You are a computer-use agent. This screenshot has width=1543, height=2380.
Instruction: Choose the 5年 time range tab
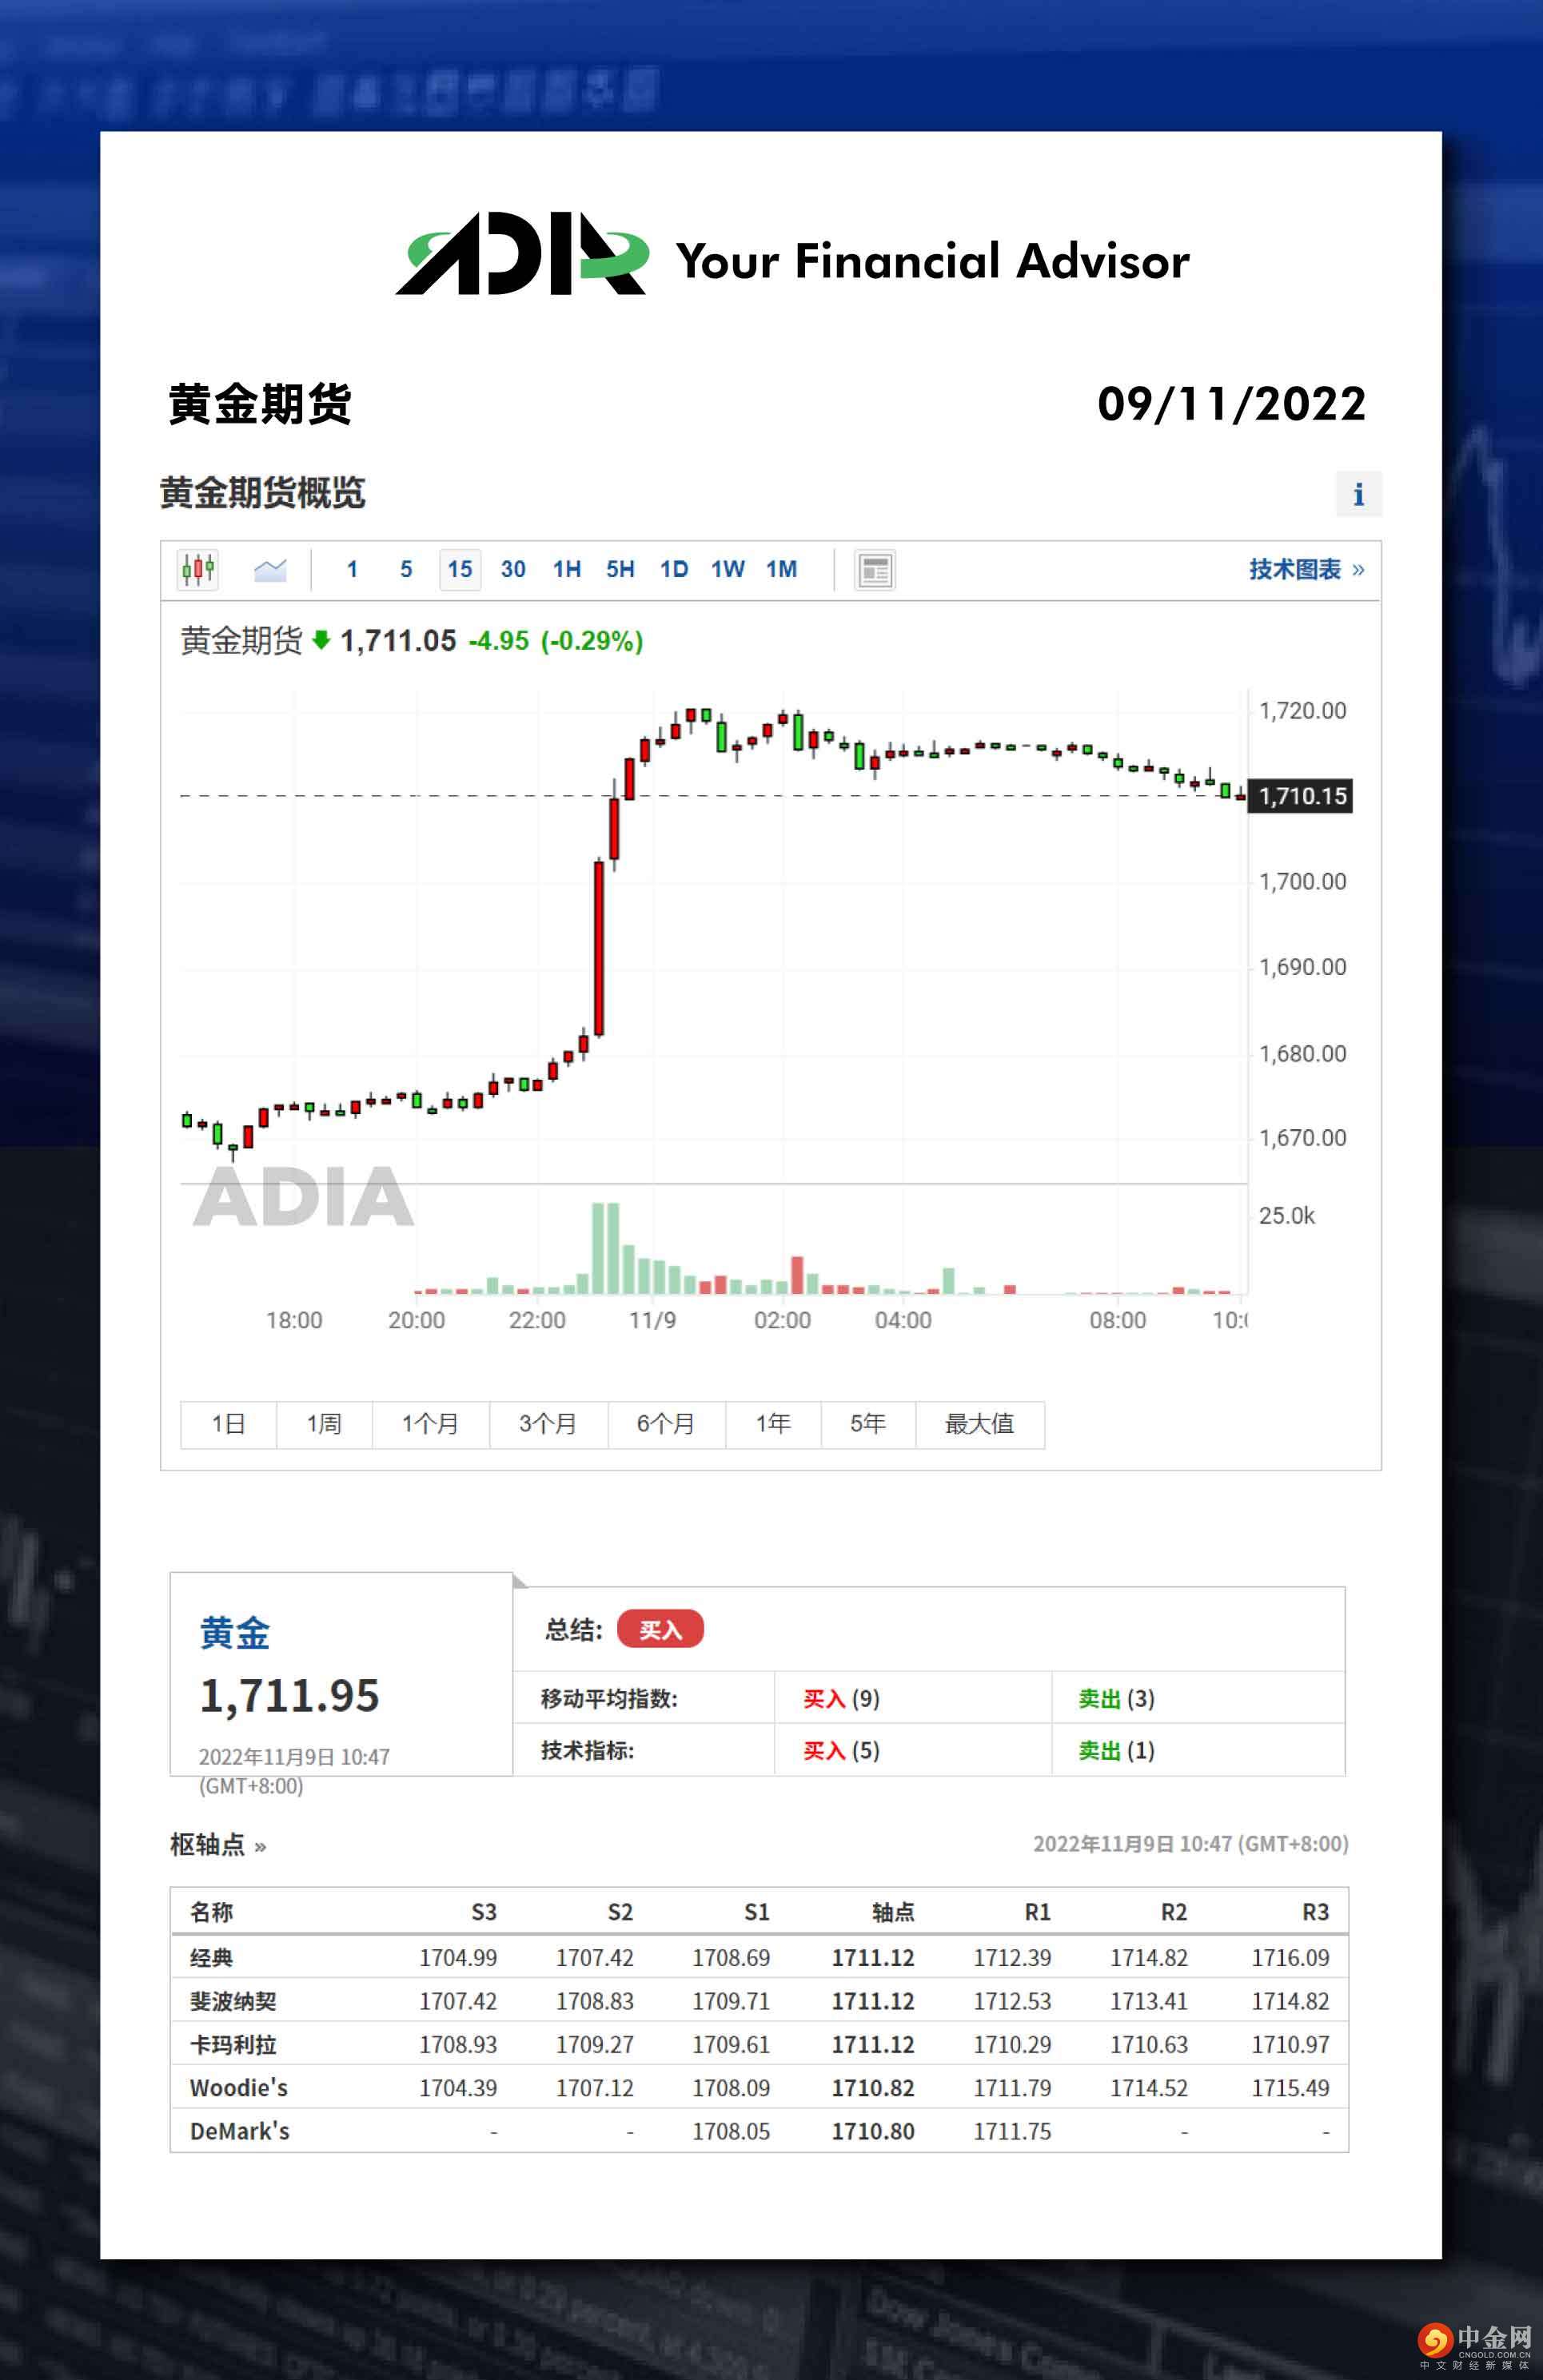(867, 1423)
